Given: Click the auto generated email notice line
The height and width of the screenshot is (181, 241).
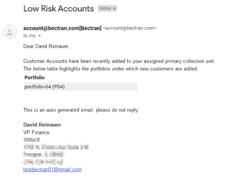Looking at the screenshot, I should 81,110.
